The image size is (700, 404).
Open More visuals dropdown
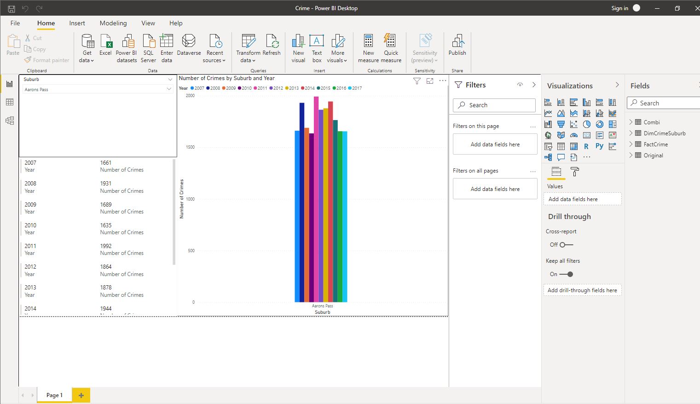pos(337,48)
